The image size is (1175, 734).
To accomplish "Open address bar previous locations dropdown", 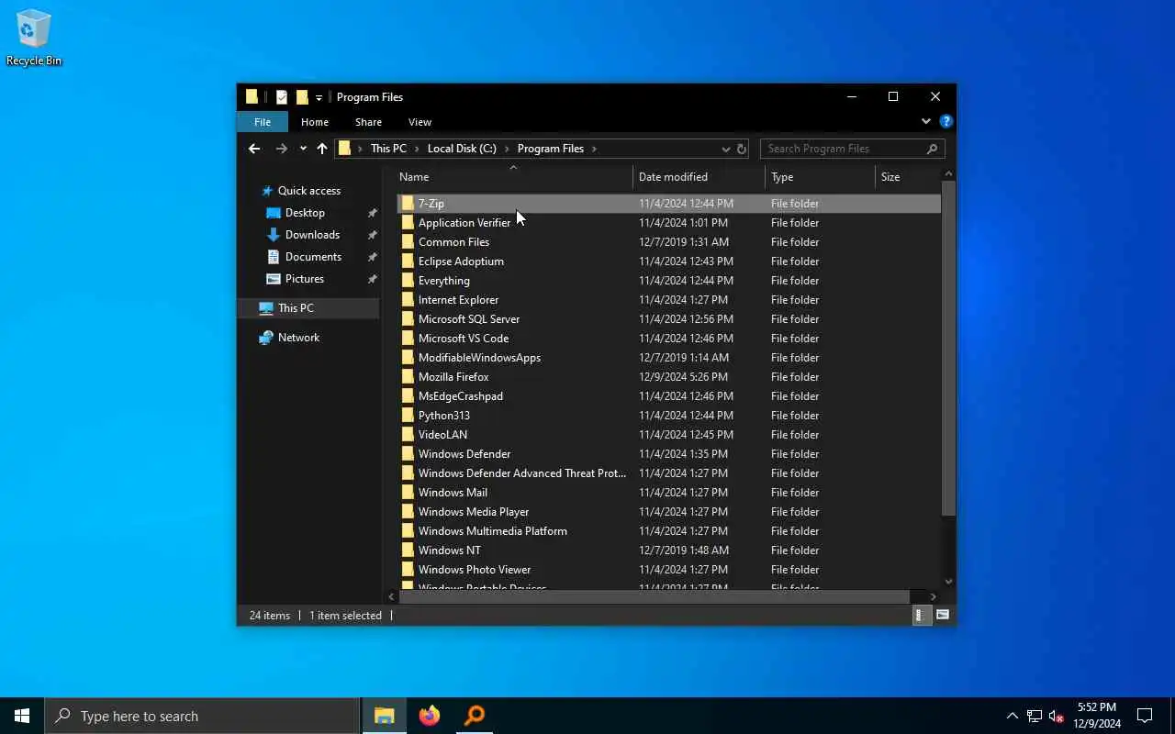I will pos(726,149).
